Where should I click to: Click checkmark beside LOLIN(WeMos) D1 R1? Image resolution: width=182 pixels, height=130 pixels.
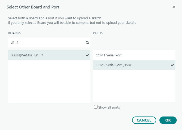click(87, 55)
